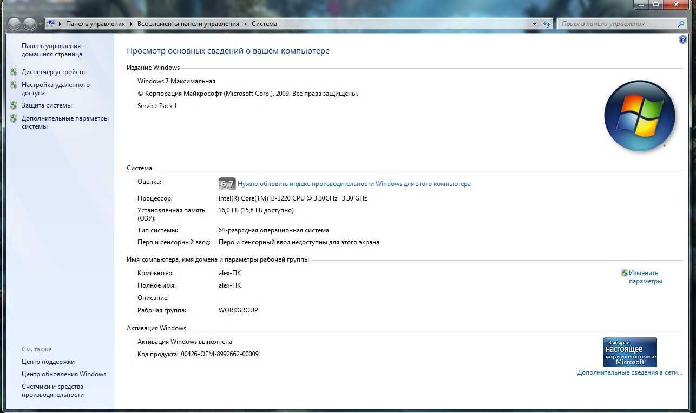Open 'Дополнительные параметры системы' link
696x413 pixels.
pyautogui.click(x=65, y=122)
